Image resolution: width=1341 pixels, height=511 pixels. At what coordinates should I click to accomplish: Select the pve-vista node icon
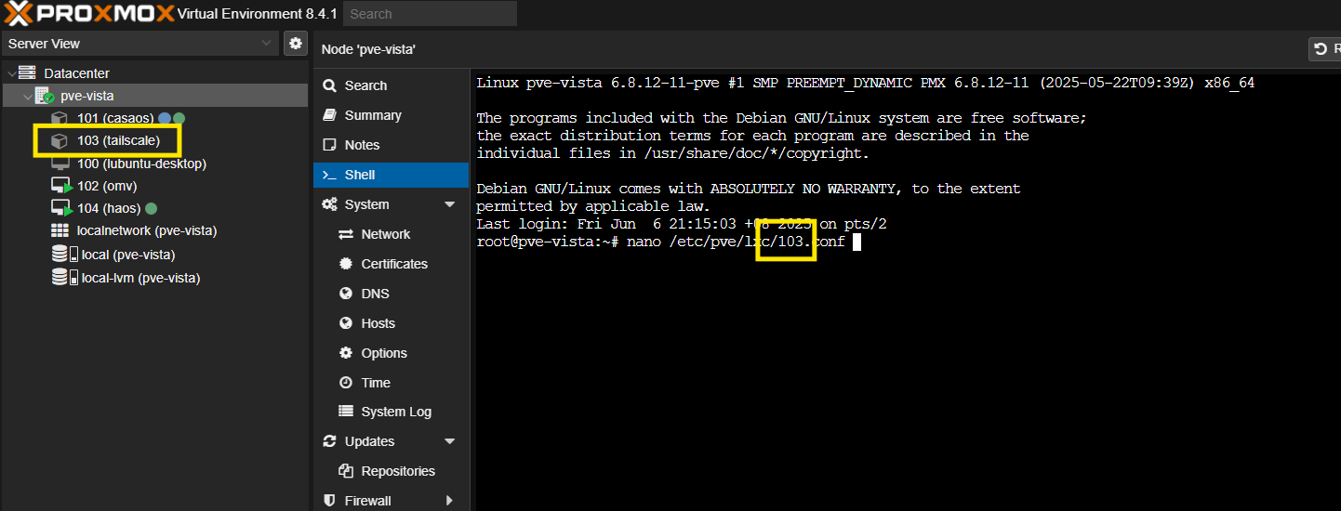coord(45,96)
